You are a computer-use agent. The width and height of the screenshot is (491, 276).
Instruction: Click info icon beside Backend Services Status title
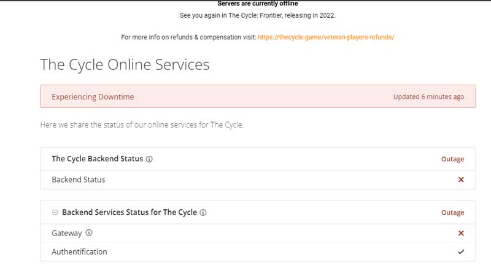pos(203,213)
